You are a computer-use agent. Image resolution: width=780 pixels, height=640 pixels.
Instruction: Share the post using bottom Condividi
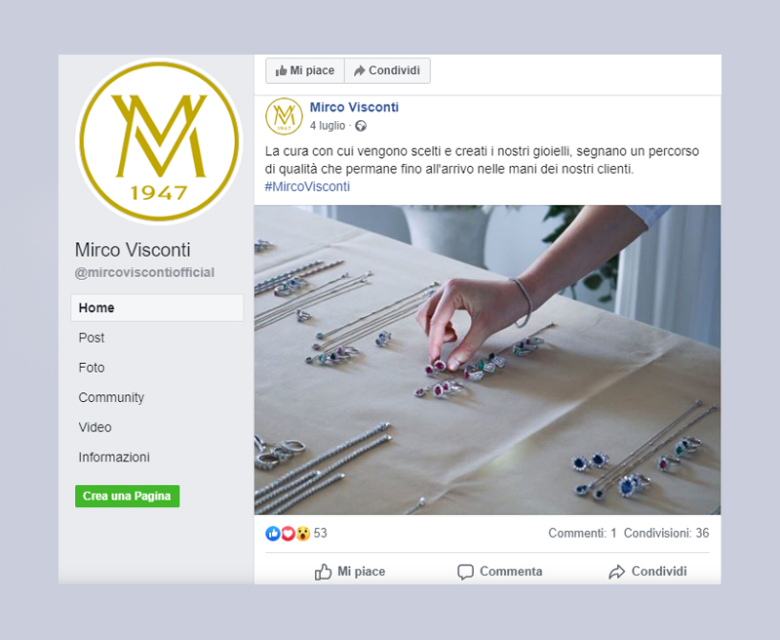coord(647,572)
